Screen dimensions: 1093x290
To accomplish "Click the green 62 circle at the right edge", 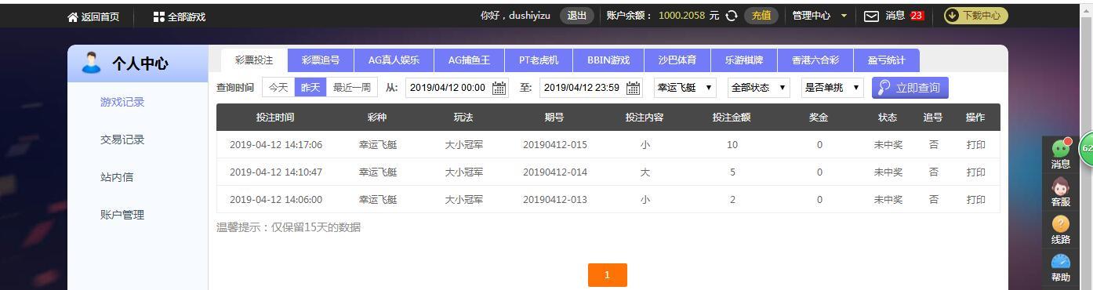I will [1086, 148].
